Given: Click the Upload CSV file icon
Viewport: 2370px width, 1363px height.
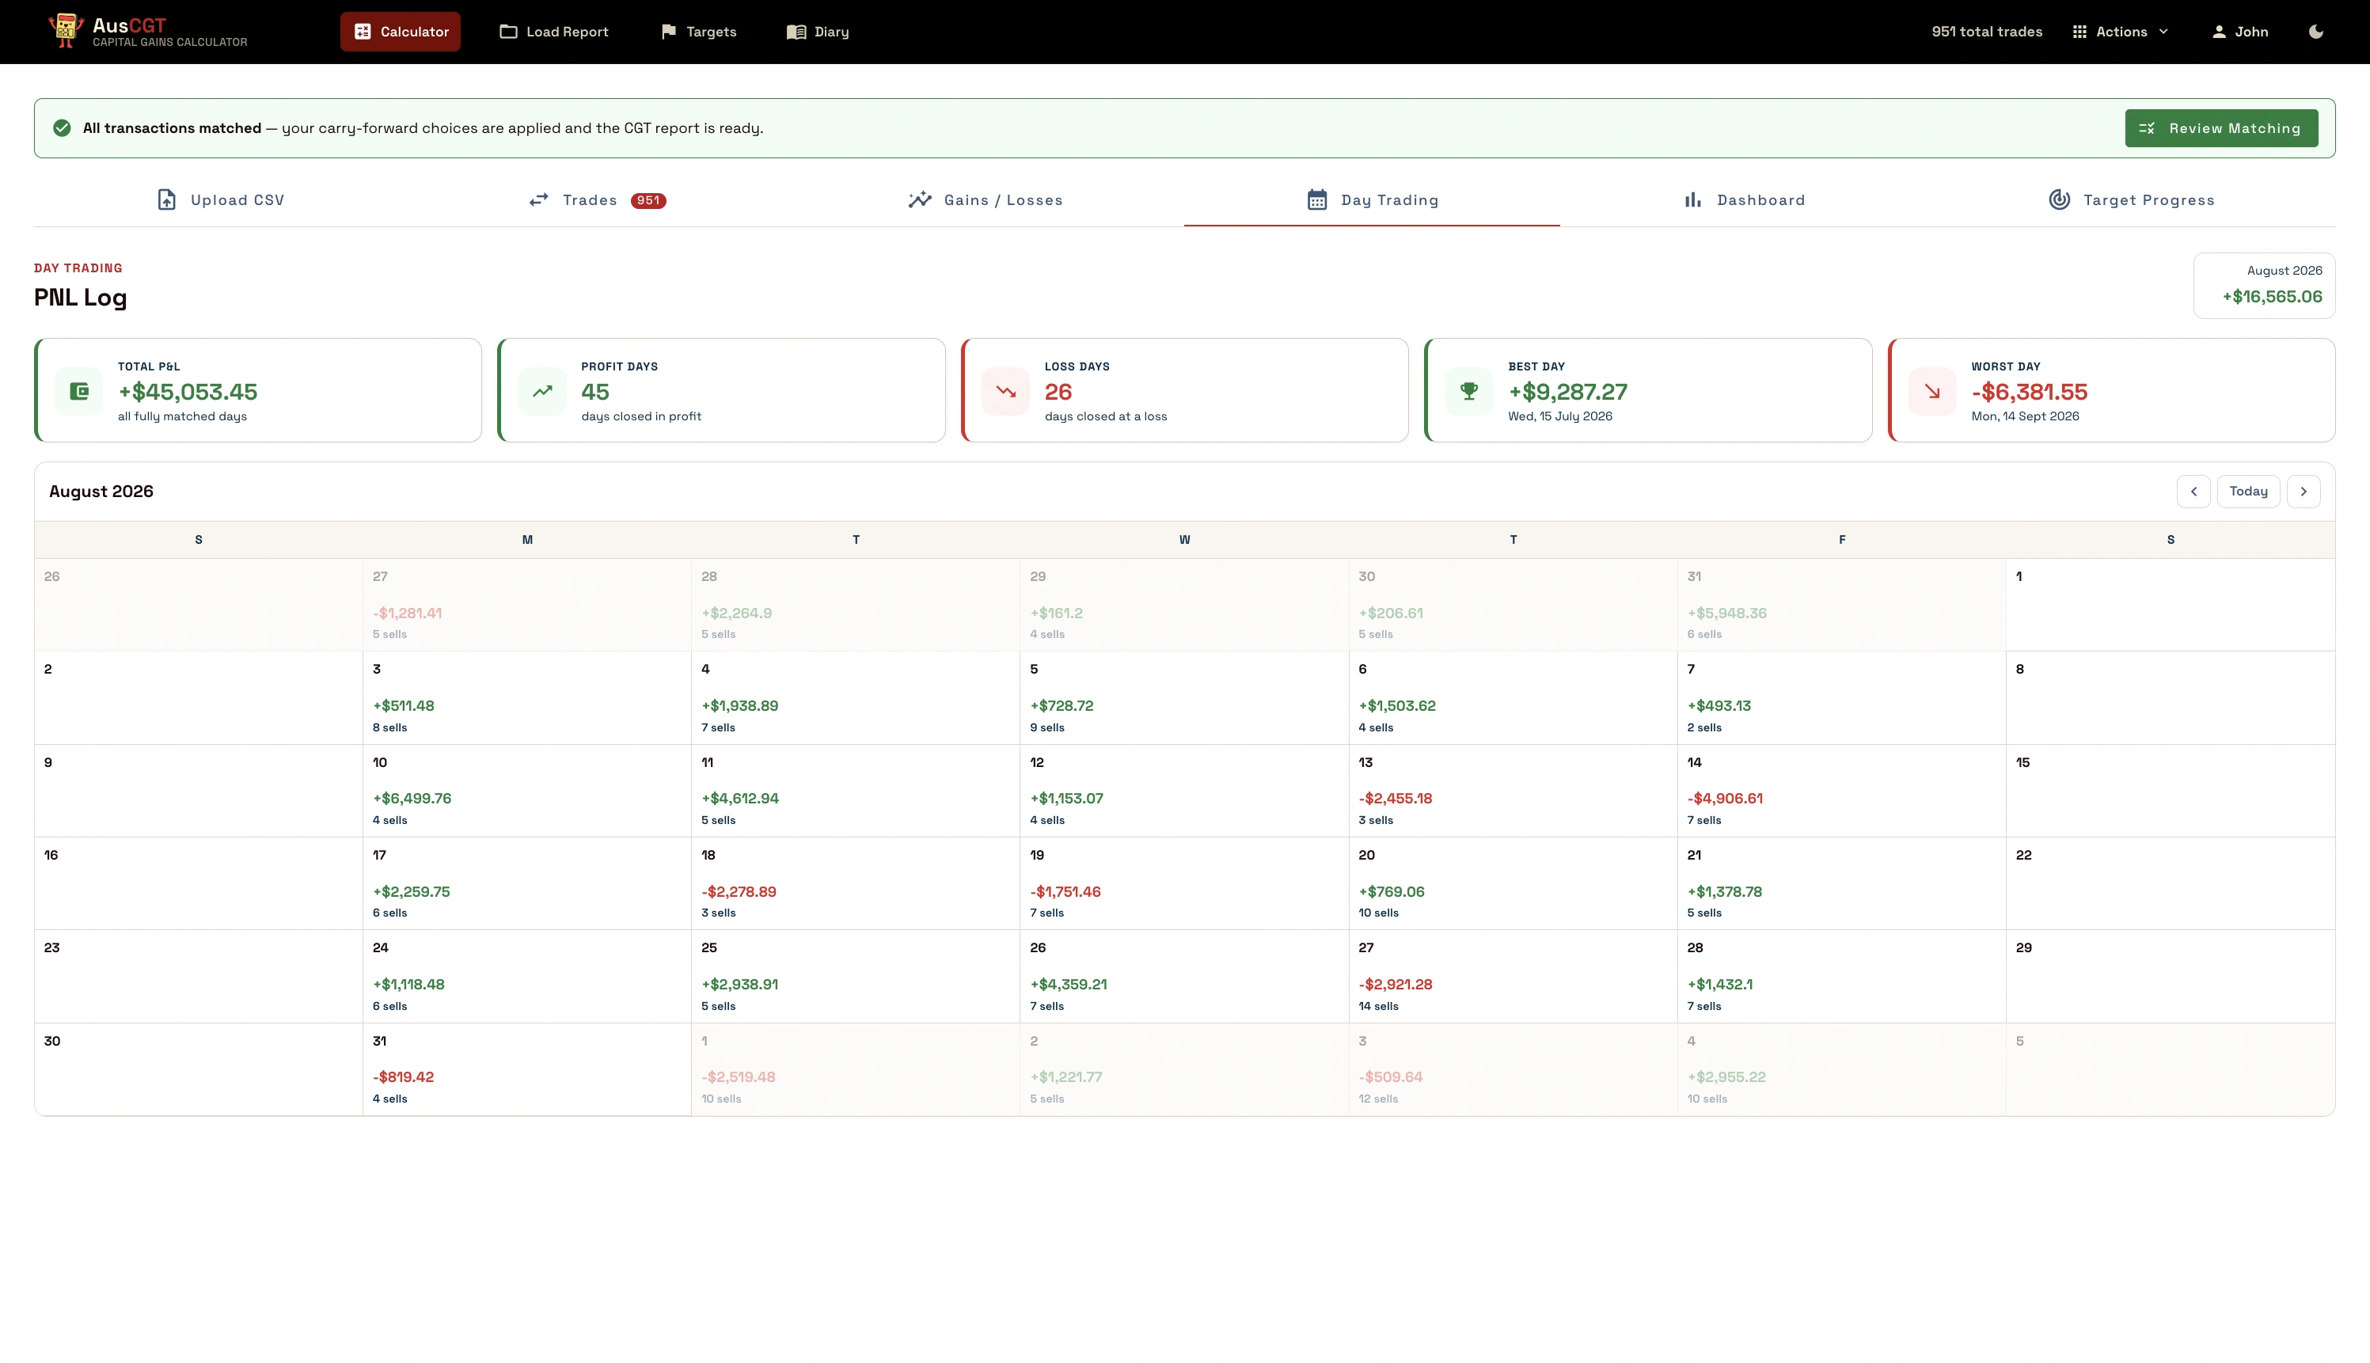Looking at the screenshot, I should click(166, 199).
